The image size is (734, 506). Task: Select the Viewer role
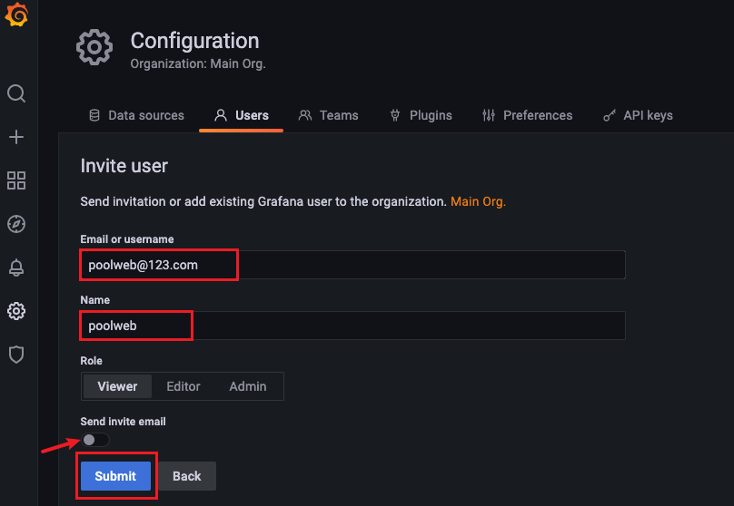click(x=117, y=386)
